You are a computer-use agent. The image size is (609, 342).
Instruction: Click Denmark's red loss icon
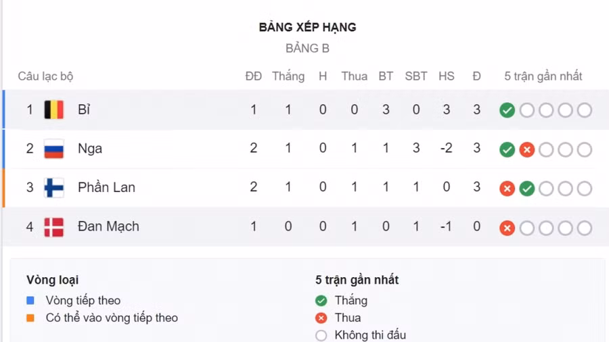[507, 228]
